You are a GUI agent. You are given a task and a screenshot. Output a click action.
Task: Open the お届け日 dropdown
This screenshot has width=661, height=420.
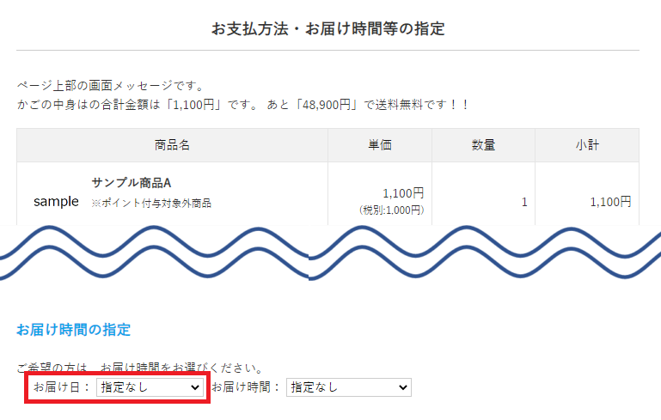point(150,387)
